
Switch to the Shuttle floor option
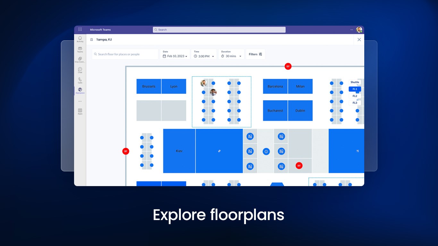click(355, 82)
